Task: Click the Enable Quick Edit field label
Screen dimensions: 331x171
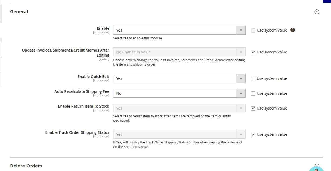Action: (x=93, y=77)
